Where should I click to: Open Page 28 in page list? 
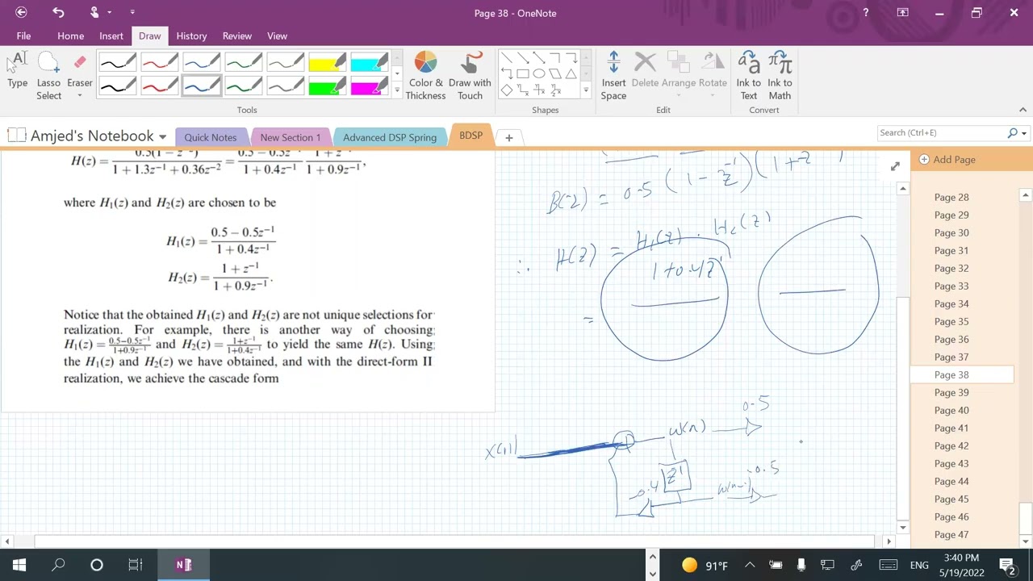point(951,197)
